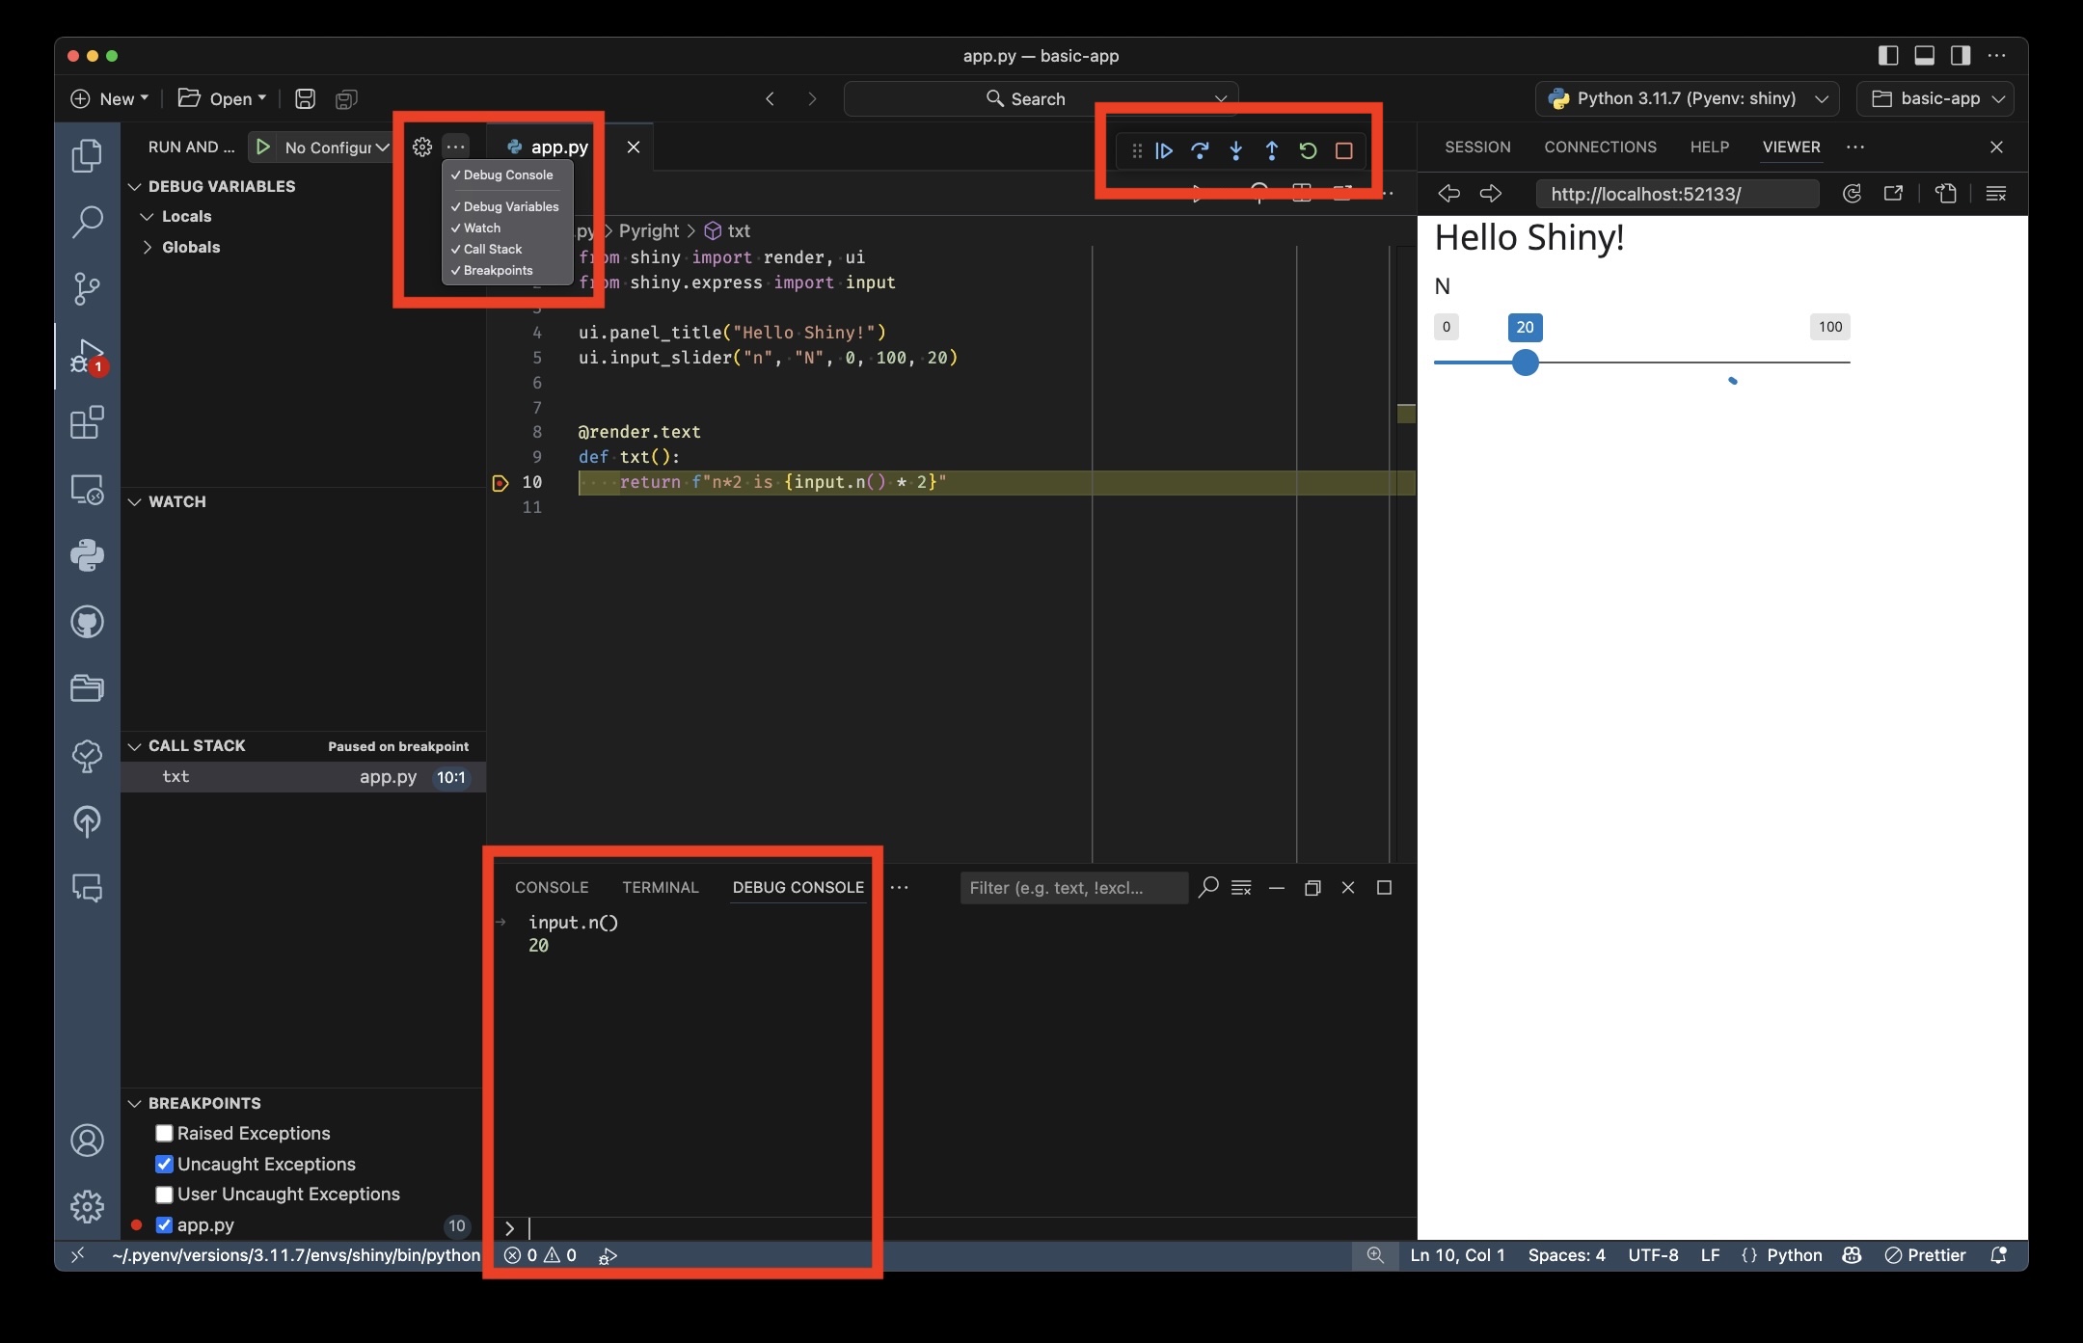Click Continue in the debug toolbar
The image size is (2083, 1343).
(x=1164, y=150)
